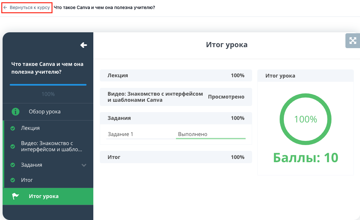
Task: Click Вернуться к курсу link
Action: click(27, 7)
